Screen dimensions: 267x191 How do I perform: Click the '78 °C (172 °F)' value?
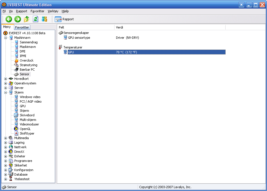126,52
